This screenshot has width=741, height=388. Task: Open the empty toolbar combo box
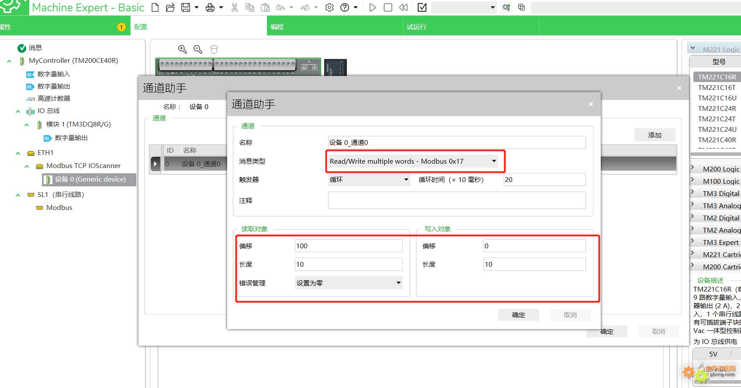click(x=464, y=7)
